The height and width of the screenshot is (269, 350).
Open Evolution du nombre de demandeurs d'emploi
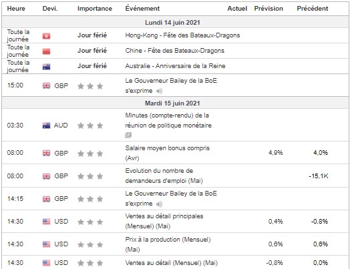tap(164, 176)
